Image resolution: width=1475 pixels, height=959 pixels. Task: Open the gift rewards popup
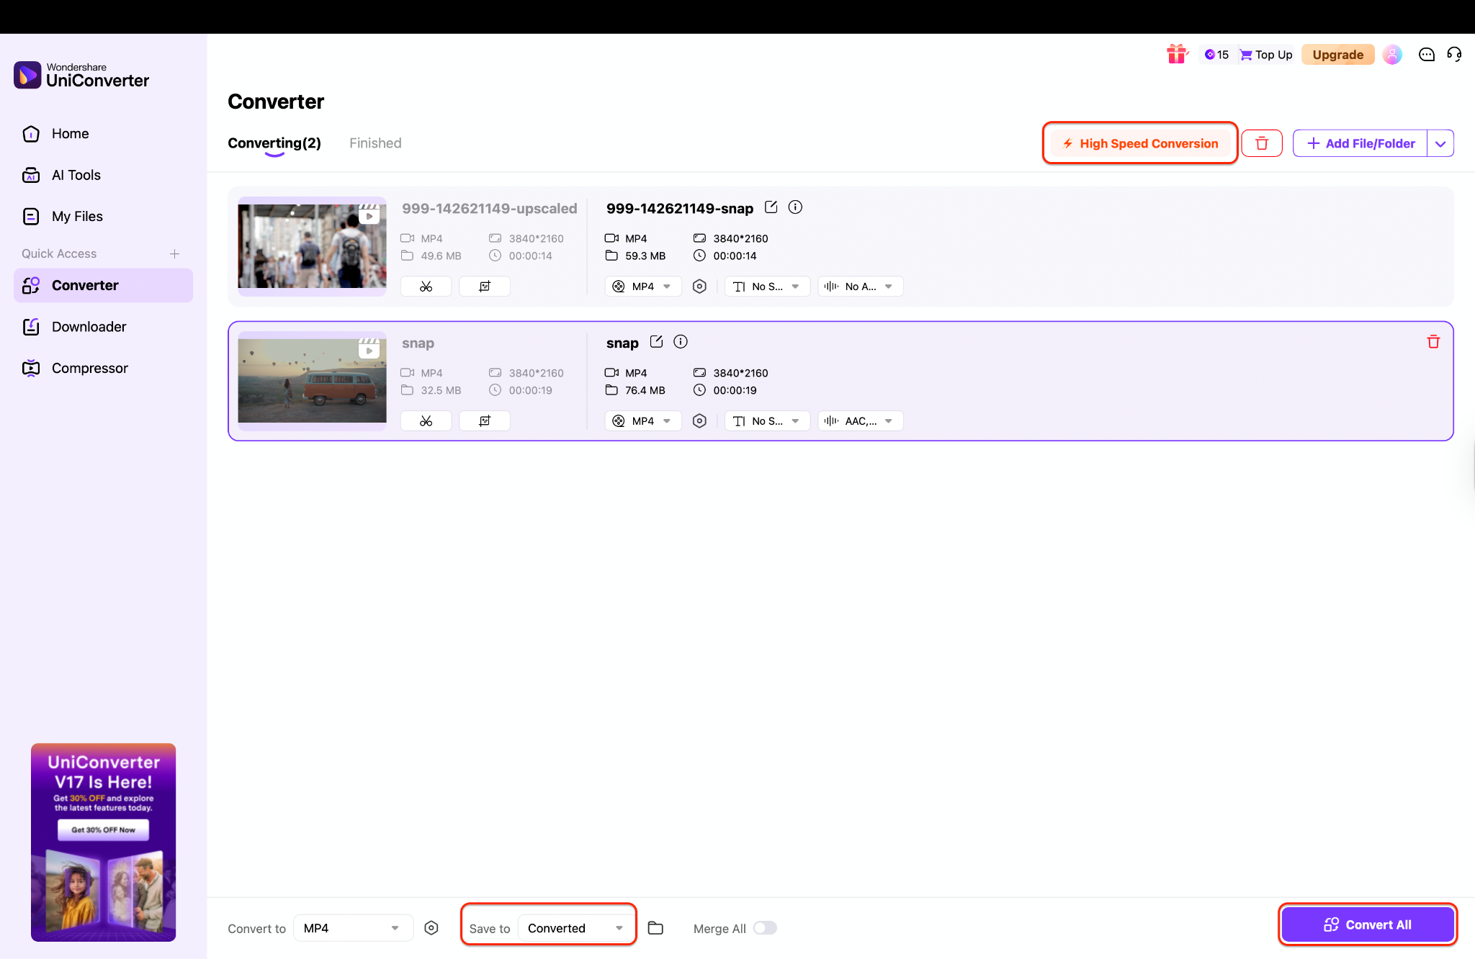pyautogui.click(x=1177, y=54)
